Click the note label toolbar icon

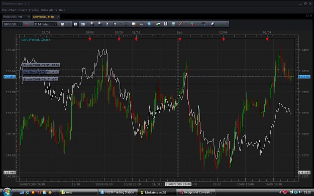tap(134, 24)
